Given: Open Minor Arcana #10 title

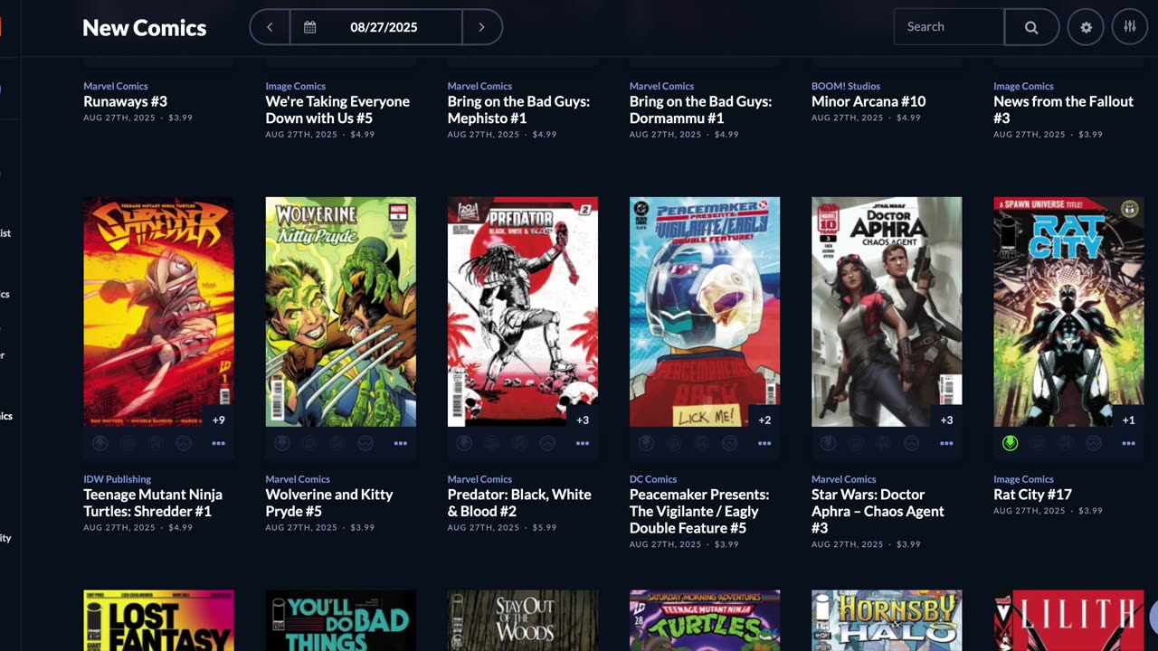Looking at the screenshot, I should tap(868, 101).
